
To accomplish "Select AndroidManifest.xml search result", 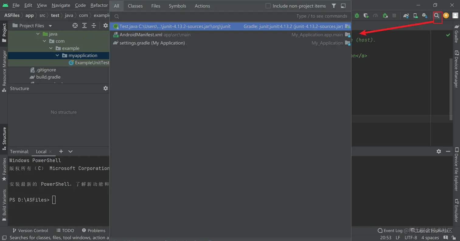I will point(230,35).
